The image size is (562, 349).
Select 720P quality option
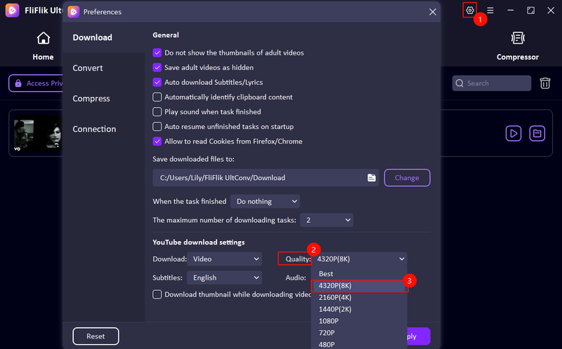(x=360, y=333)
